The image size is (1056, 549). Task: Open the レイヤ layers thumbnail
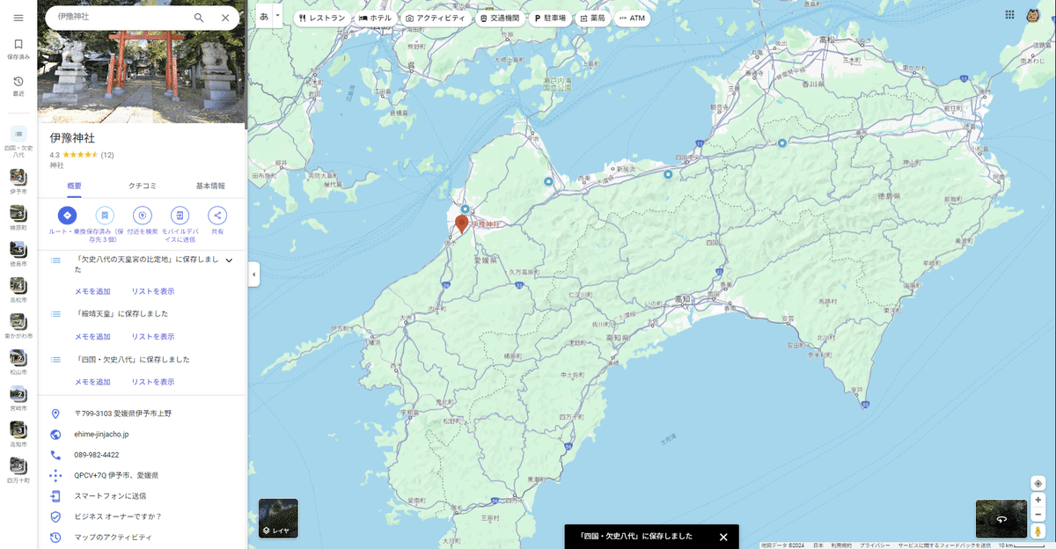[278, 518]
